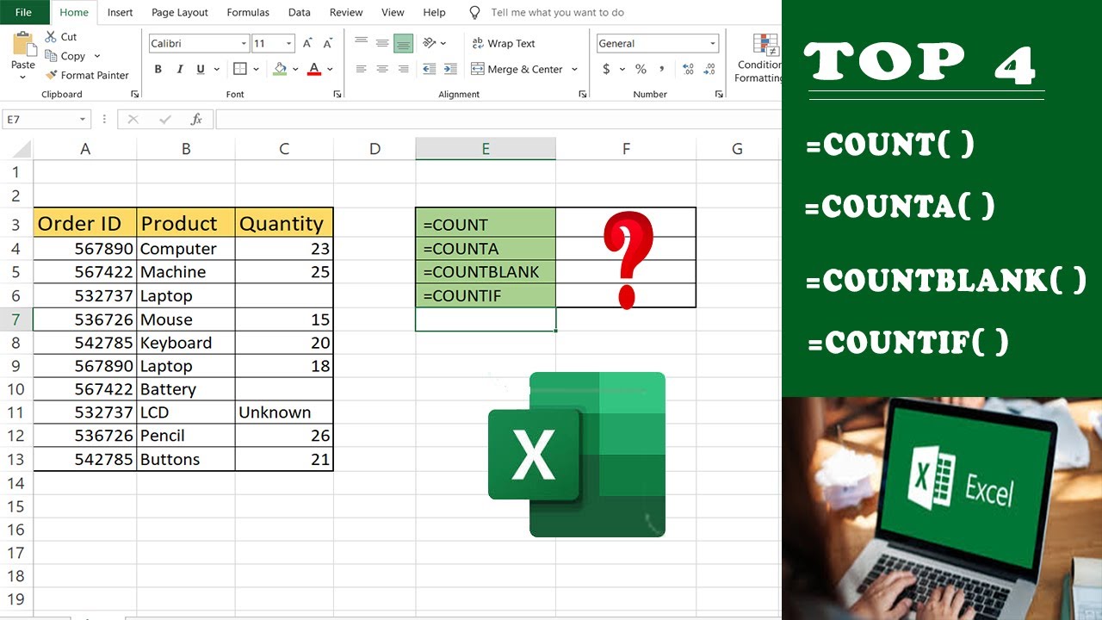Expand the Merge & Center dropdown arrow
The height and width of the screenshot is (620, 1102).
coord(574,69)
